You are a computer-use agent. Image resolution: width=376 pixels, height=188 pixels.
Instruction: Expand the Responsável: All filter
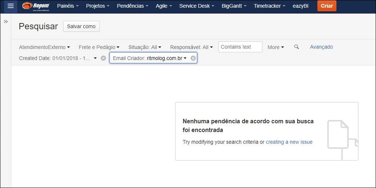point(191,47)
